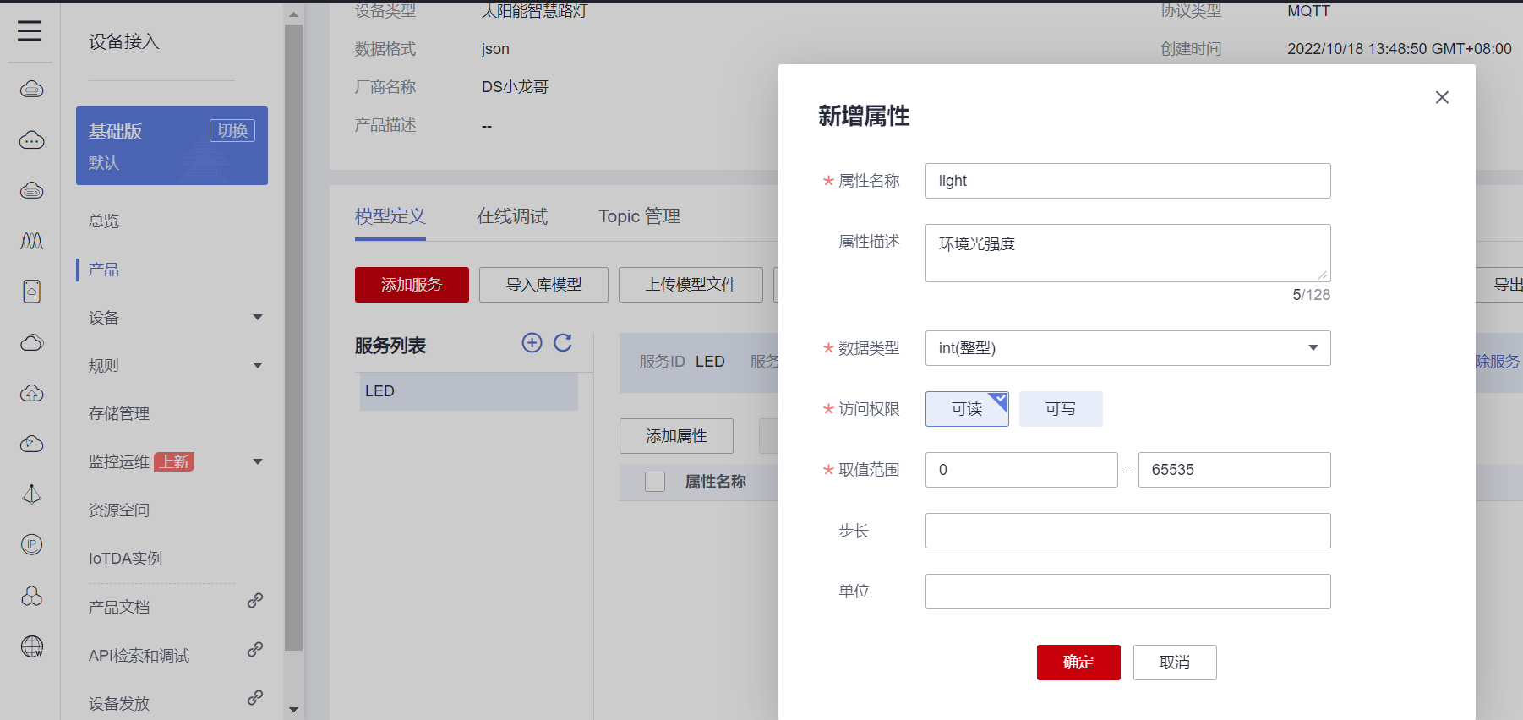Viewport: 1523px width, 720px height.
Task: Click the 取消 button
Action: pos(1174,663)
